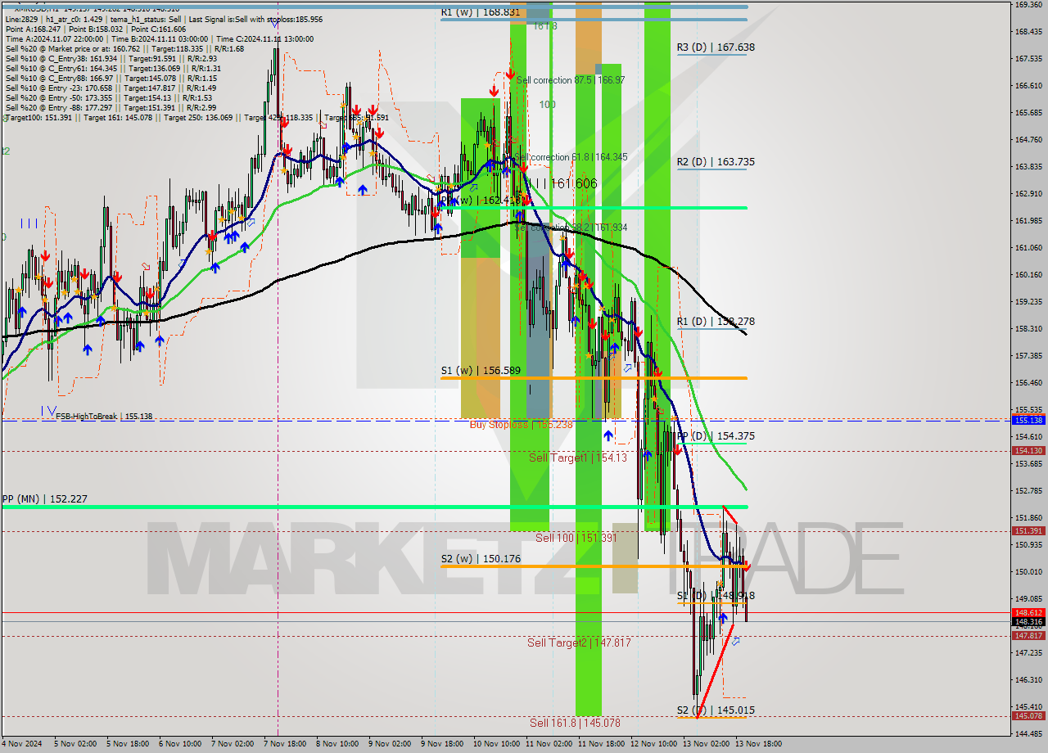Select the R3 (D) 167.638 pivot label
Screen dimensions: 1048x753
[x=716, y=47]
